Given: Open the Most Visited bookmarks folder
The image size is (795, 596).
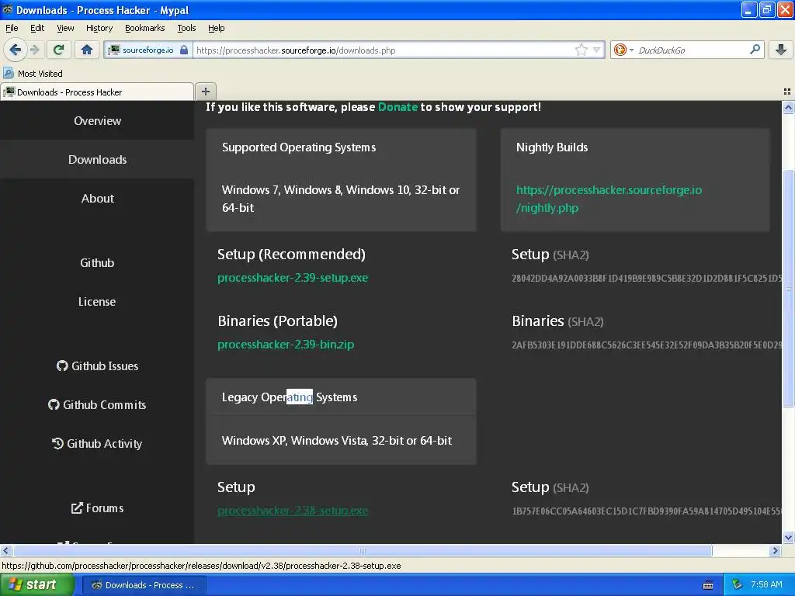Looking at the screenshot, I should [33, 74].
